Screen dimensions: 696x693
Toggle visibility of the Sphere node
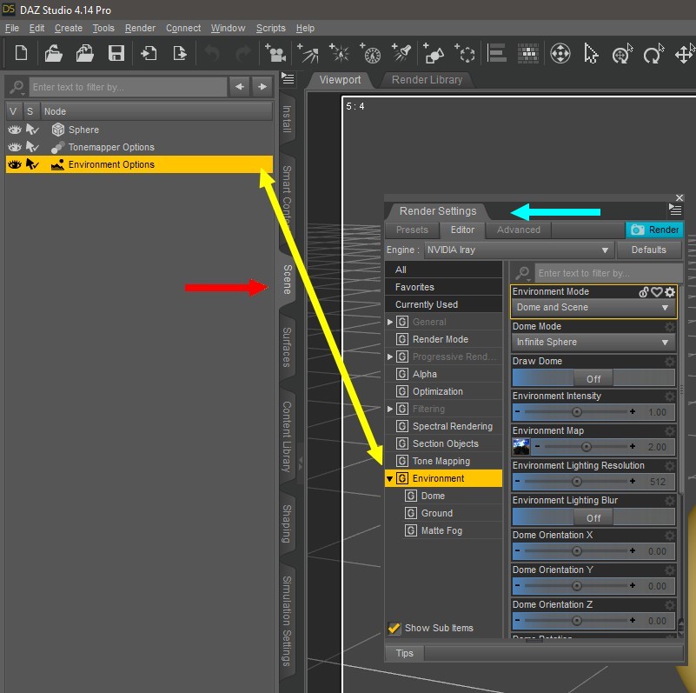pyautogui.click(x=15, y=130)
